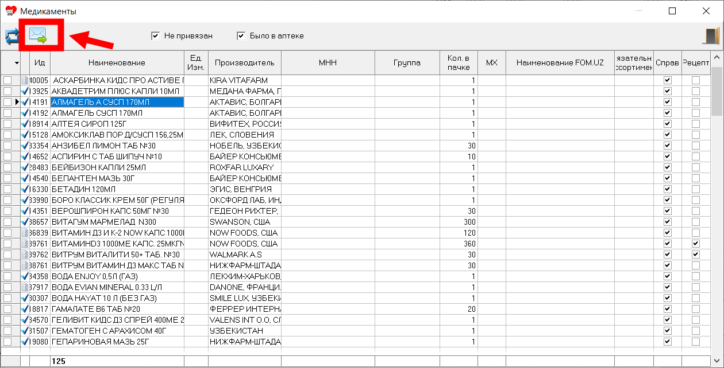The height and width of the screenshot is (368, 724).
Task: Click checkmark status icon of ГЕМАТОГЕН С АРАХИСОМ row
Action: 25,331
